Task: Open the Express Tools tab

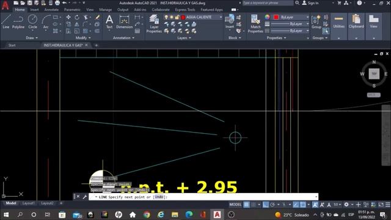Action: coord(185,10)
